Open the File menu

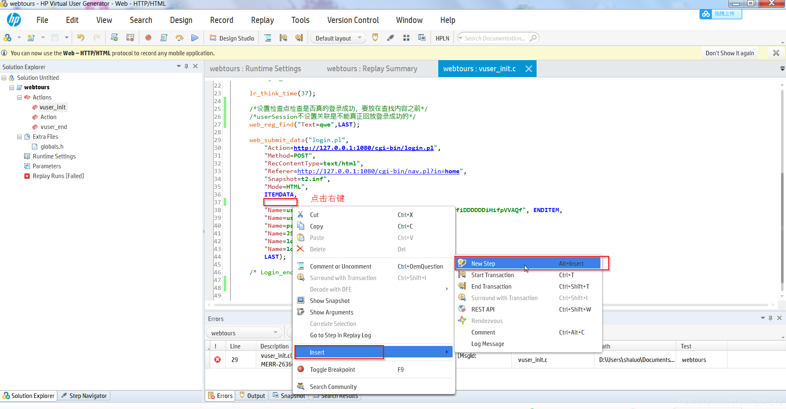pyautogui.click(x=42, y=20)
